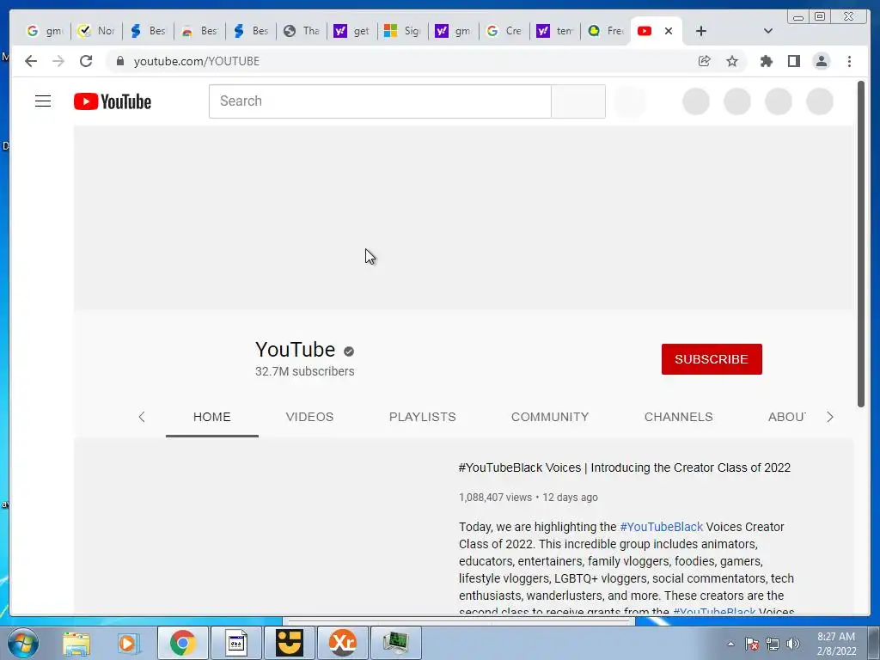The width and height of the screenshot is (880, 660).
Task: Click the network tray icon
Action: 773,644
